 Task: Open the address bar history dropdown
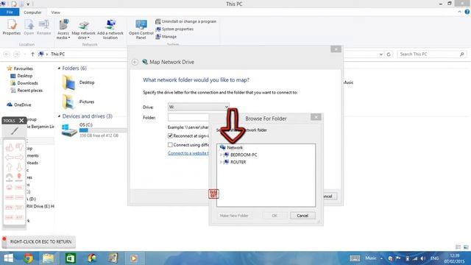381,54
